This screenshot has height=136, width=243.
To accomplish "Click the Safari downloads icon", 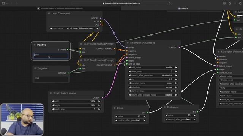I will (x=224, y=3).
